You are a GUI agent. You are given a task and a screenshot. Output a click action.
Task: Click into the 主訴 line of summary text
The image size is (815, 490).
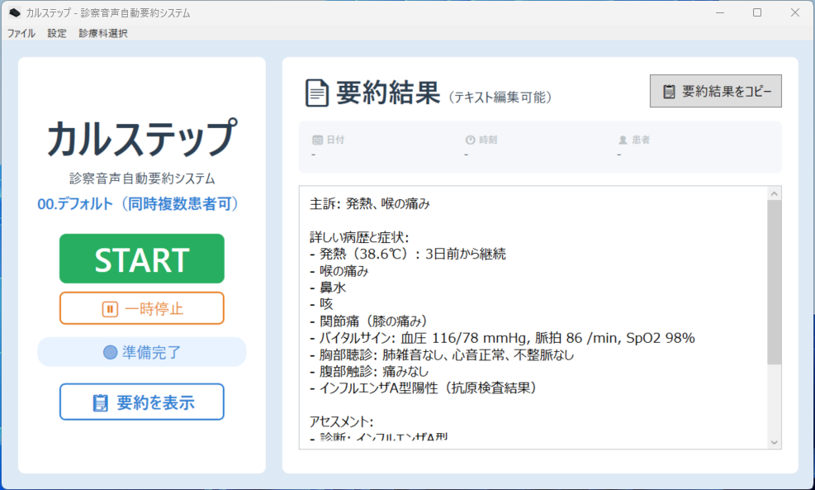tap(370, 203)
